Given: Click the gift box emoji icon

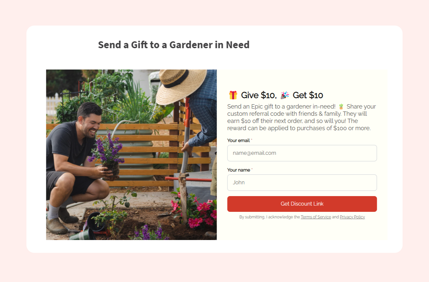Looking at the screenshot, I should click(233, 95).
